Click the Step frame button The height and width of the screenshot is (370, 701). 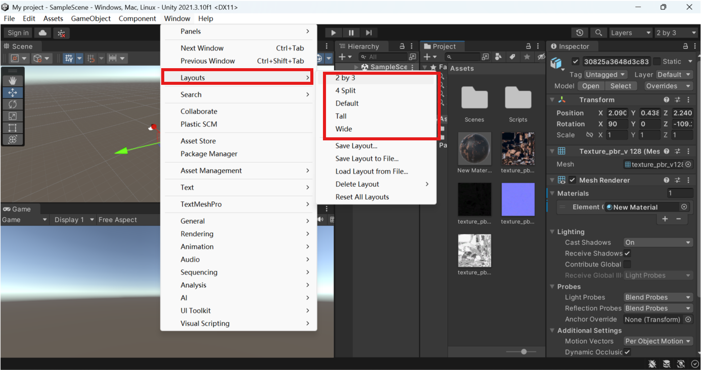(369, 33)
